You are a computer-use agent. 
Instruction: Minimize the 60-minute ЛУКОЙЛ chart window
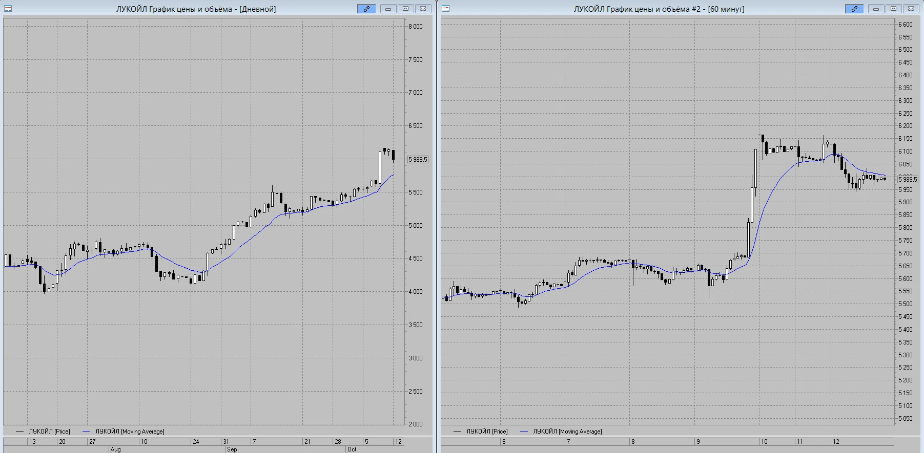coord(876,9)
